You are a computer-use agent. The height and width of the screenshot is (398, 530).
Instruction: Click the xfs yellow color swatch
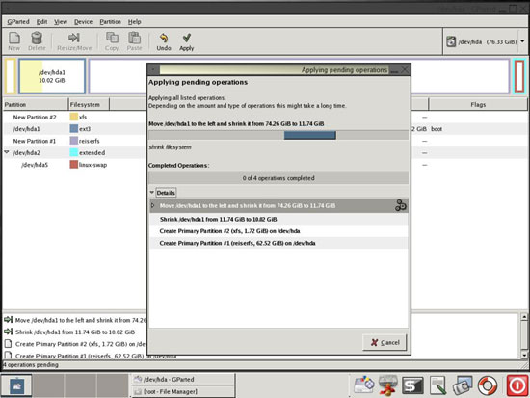click(x=73, y=117)
